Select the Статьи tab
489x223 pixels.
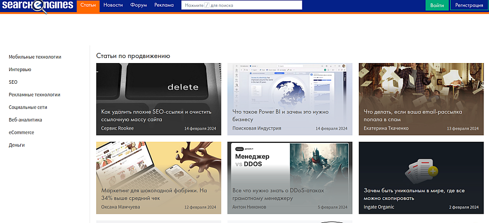tap(88, 6)
